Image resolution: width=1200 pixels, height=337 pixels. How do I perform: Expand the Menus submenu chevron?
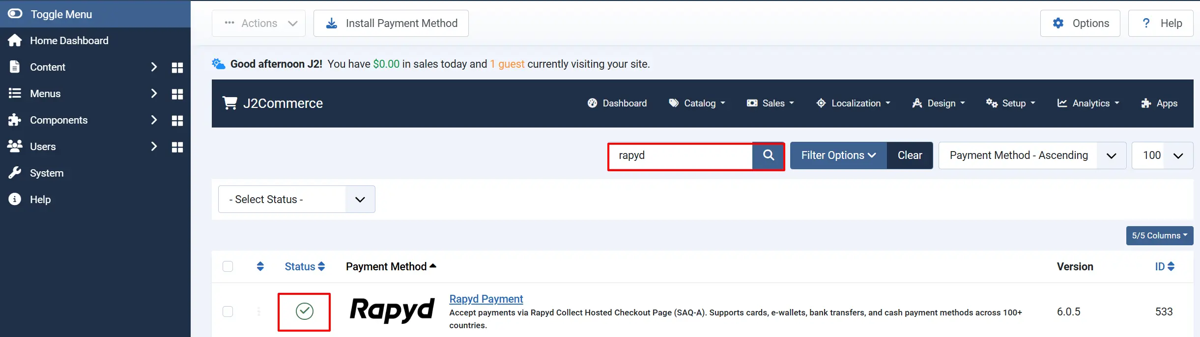click(x=154, y=93)
